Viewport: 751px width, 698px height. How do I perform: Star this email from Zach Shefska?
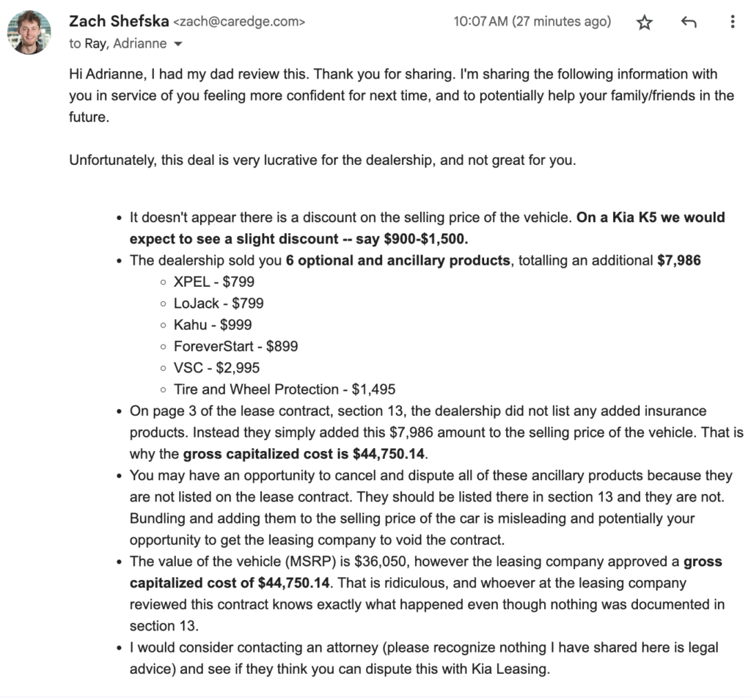pyautogui.click(x=645, y=22)
